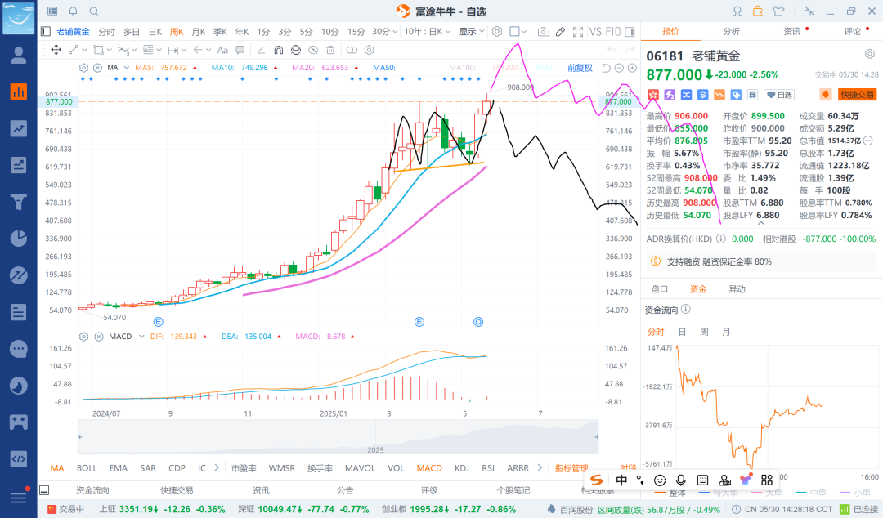883x518 pixels.
Task: Select the move crosshair tool
Action: click(56, 50)
